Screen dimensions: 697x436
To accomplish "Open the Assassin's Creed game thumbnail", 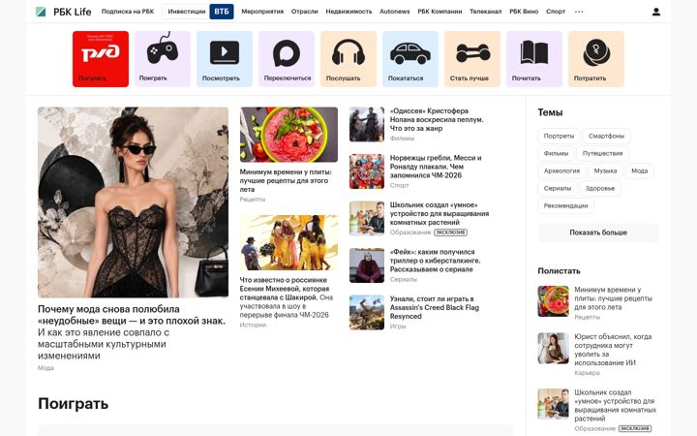I will (367, 312).
